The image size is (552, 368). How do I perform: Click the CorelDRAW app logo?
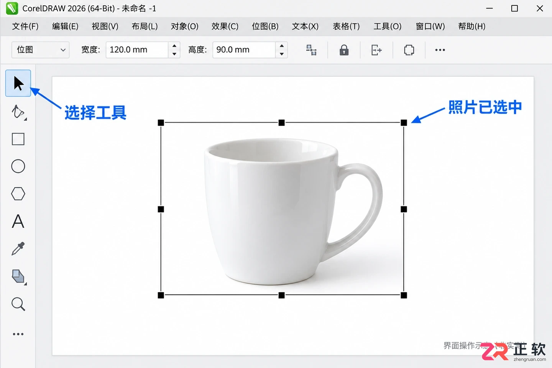(x=12, y=8)
